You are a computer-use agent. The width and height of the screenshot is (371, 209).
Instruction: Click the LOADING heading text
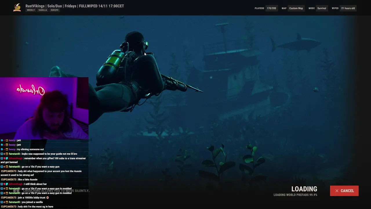(x=304, y=189)
